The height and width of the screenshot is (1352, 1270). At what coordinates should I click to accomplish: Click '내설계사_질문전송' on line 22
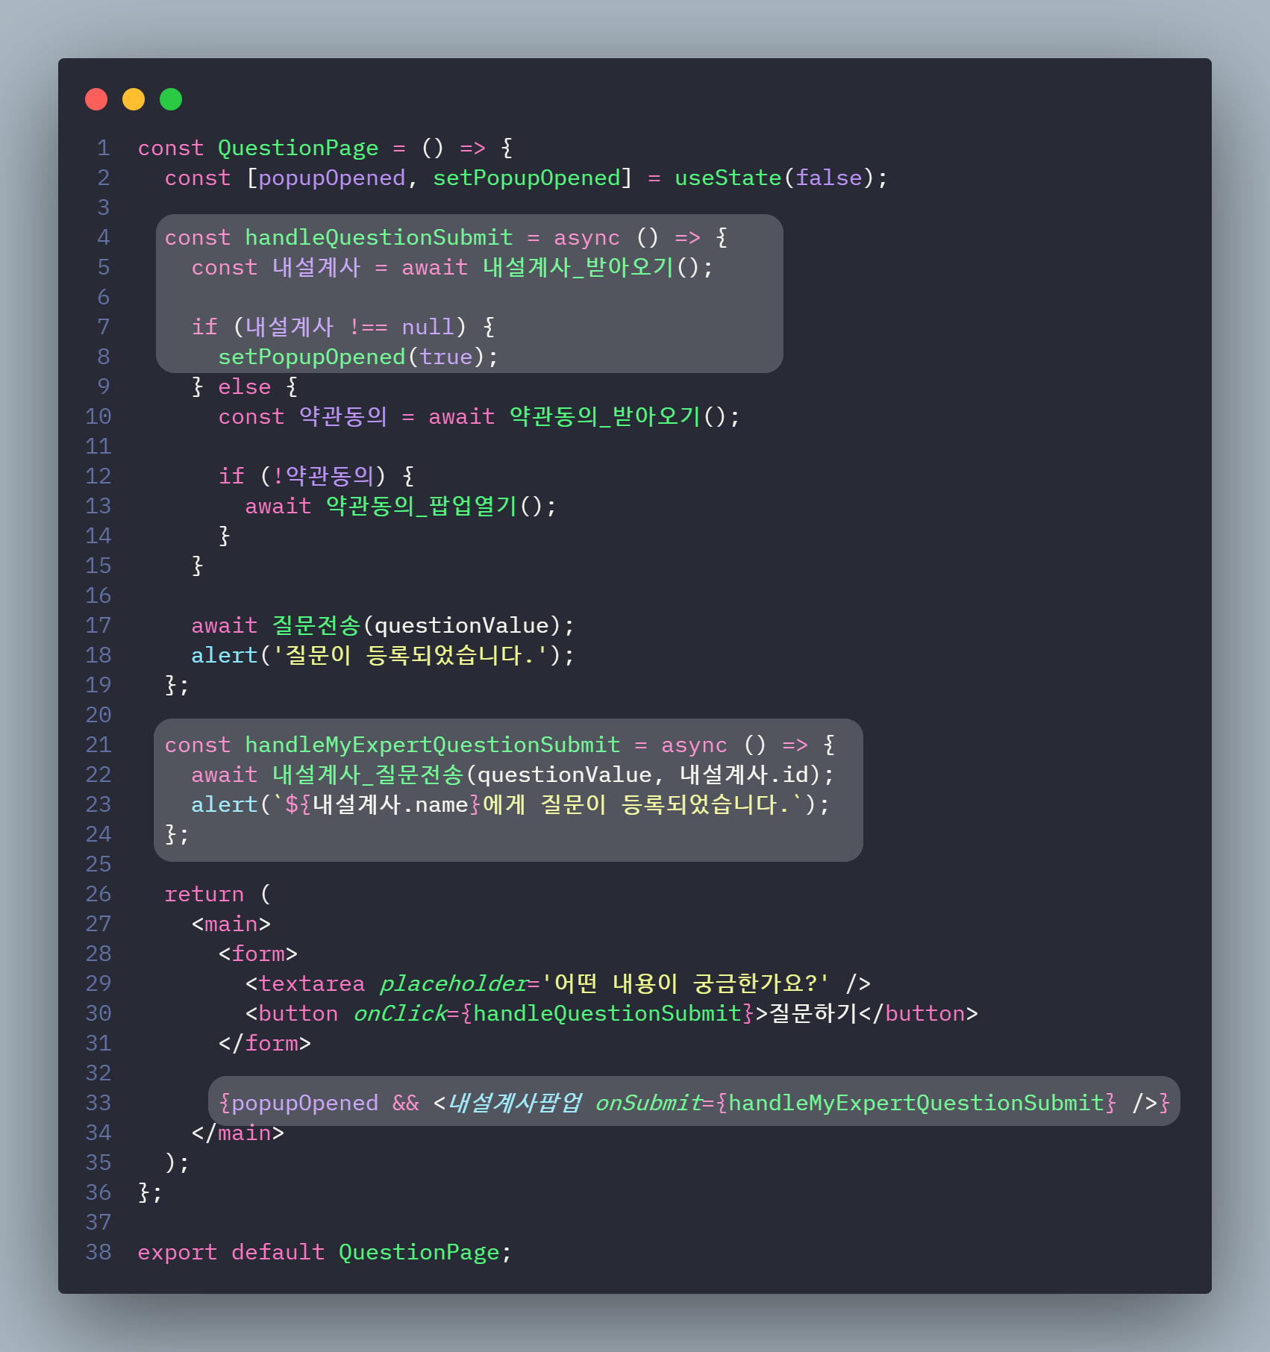click(368, 775)
